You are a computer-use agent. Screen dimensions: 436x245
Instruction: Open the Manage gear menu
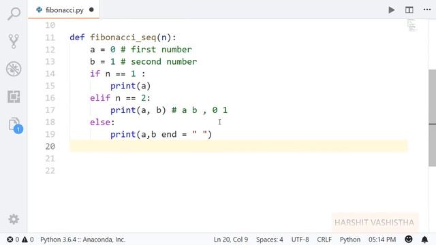point(14,219)
